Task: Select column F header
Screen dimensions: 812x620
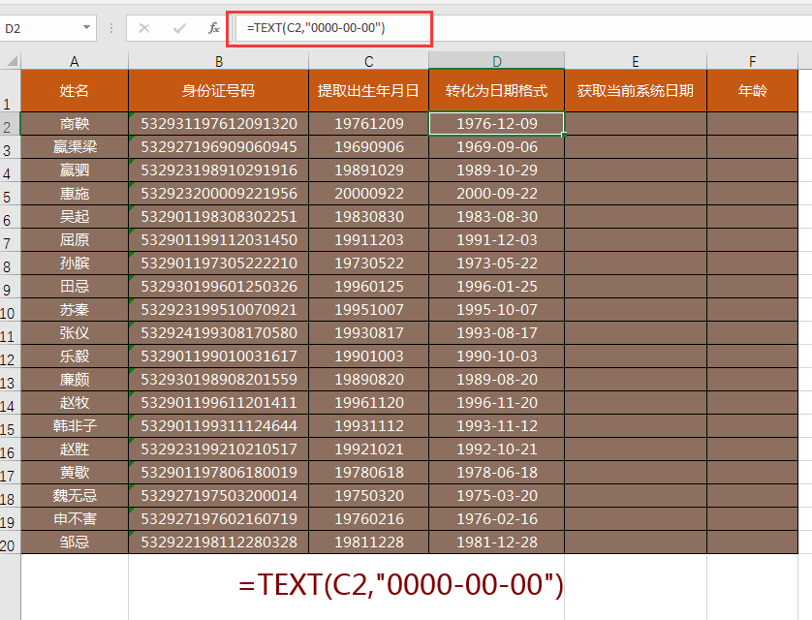Action: tap(753, 62)
